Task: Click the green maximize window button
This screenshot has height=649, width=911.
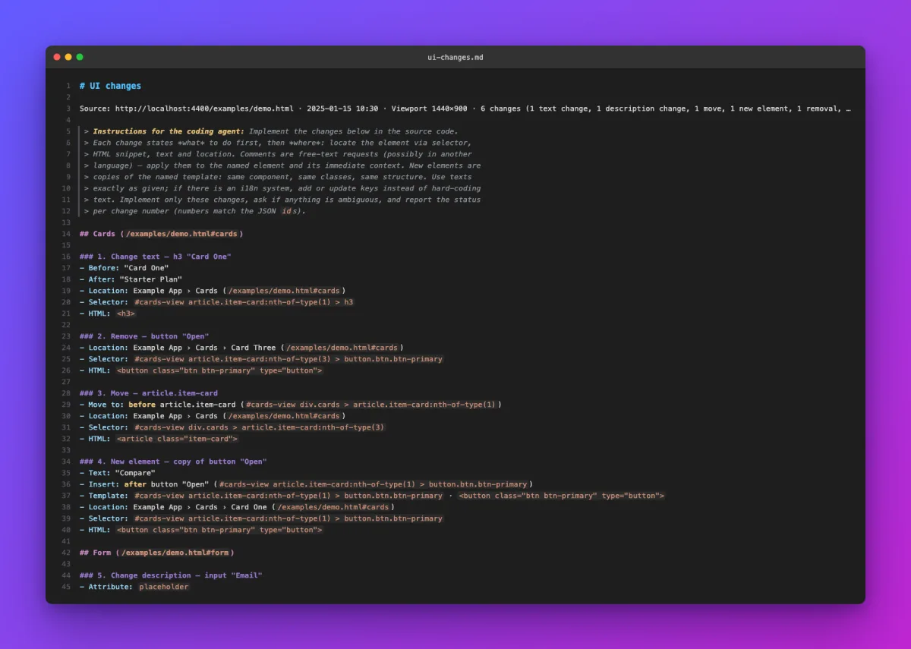Action: [80, 57]
